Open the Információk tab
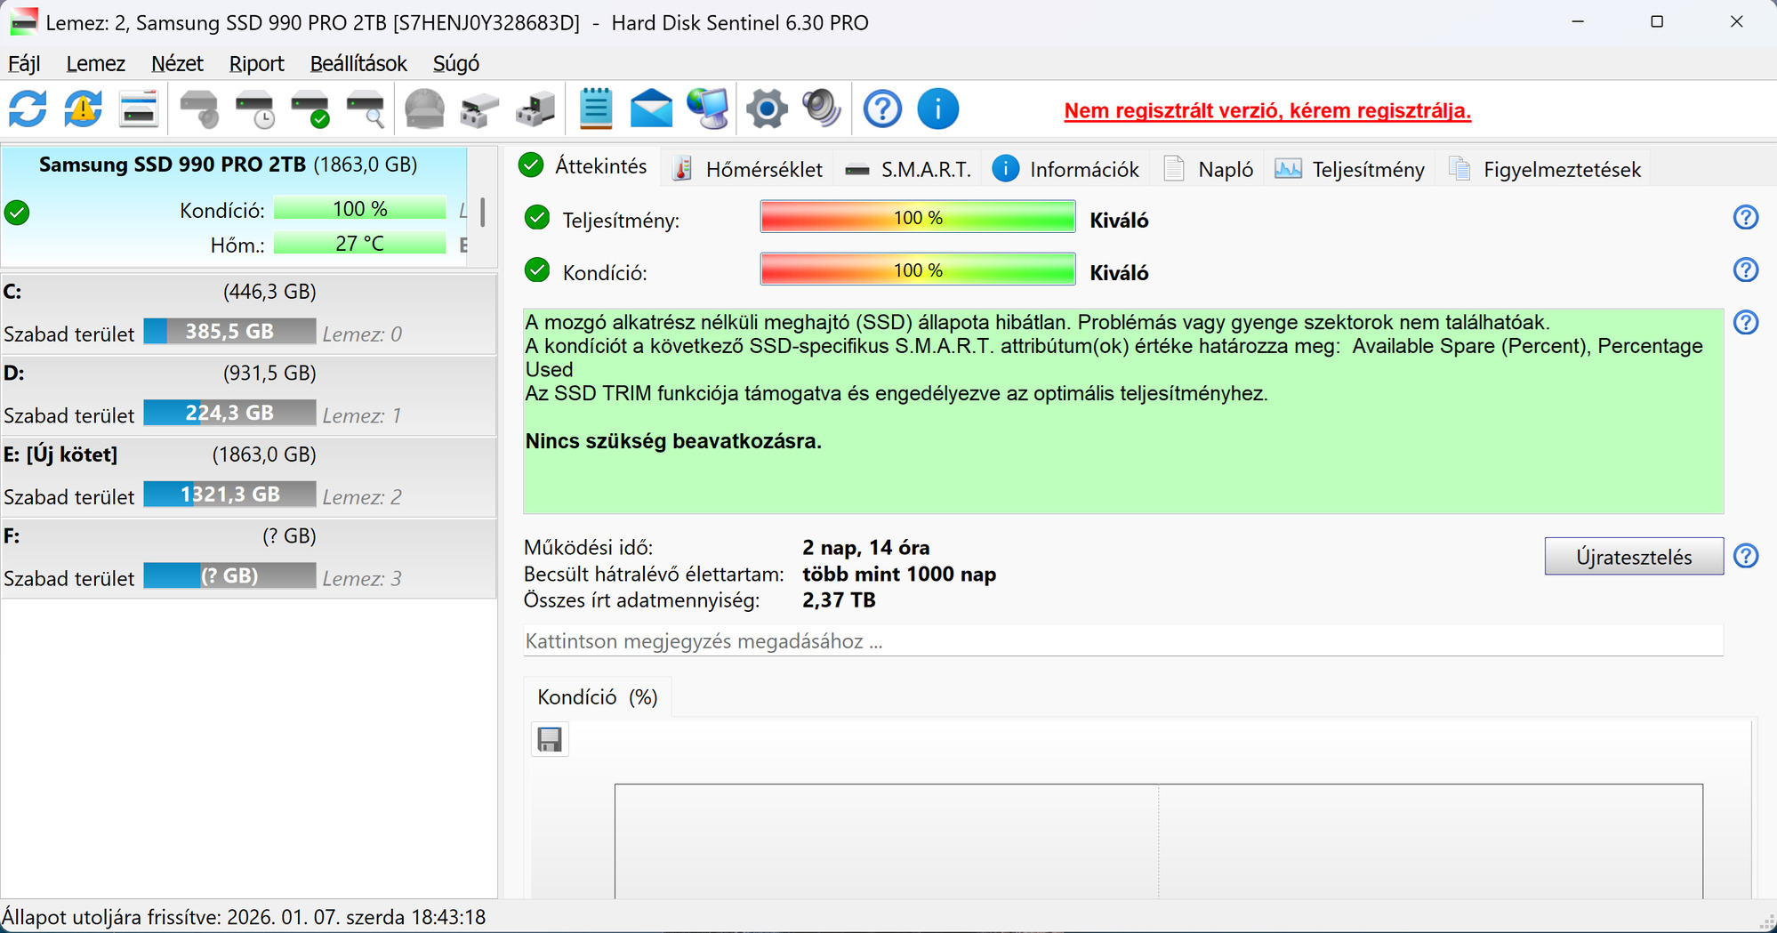Viewport: 1777px width, 933px height. 1065,169
